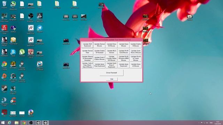Click Update Apex Raw Keyboard button
Viewport: 223px width, 125px height.
[x=99, y=65]
